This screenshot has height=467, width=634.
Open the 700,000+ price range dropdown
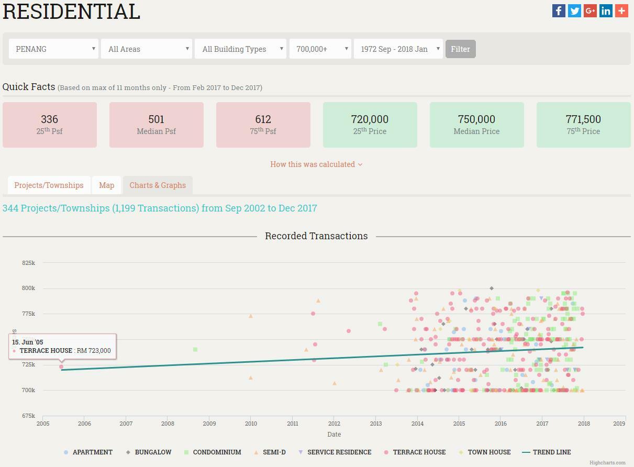[320, 49]
